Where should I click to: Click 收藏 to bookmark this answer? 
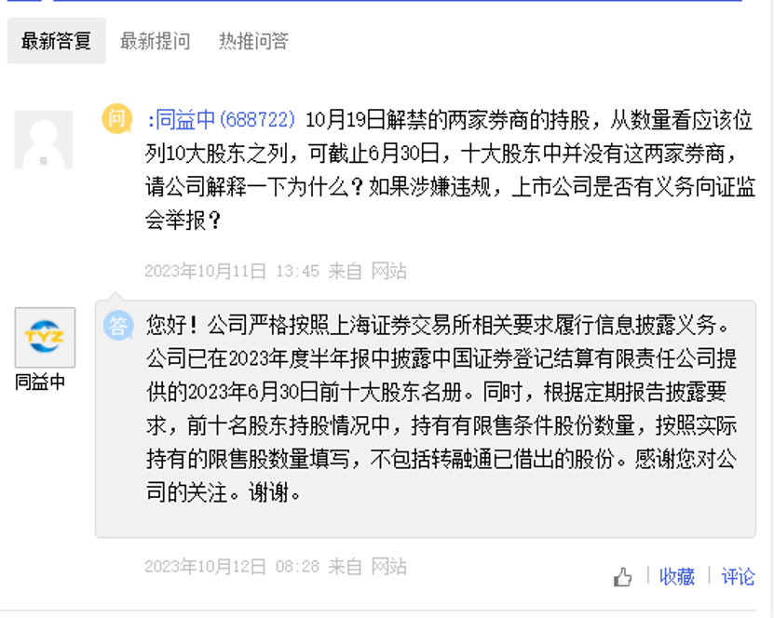tap(677, 577)
